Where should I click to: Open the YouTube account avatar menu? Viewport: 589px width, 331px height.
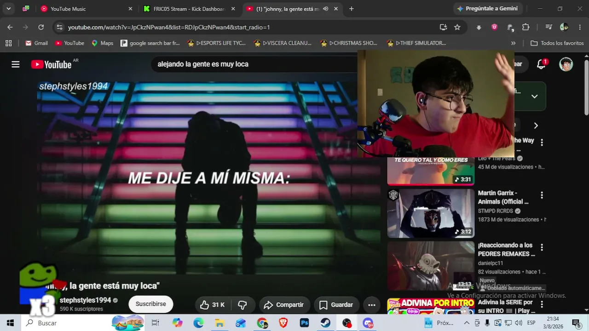(x=566, y=64)
